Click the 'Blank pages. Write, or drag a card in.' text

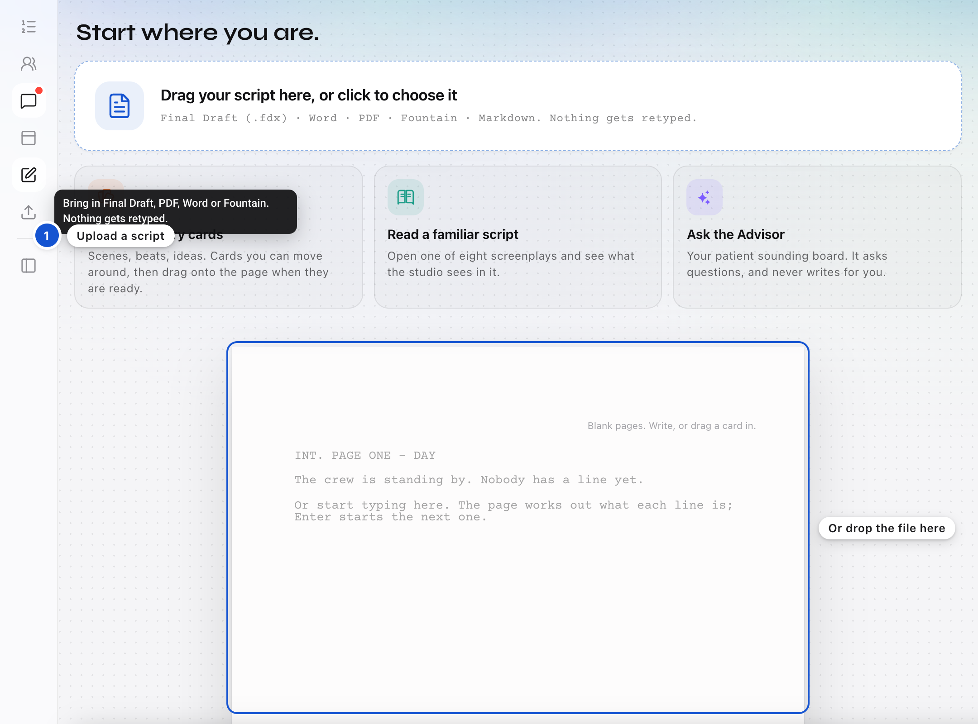point(671,426)
